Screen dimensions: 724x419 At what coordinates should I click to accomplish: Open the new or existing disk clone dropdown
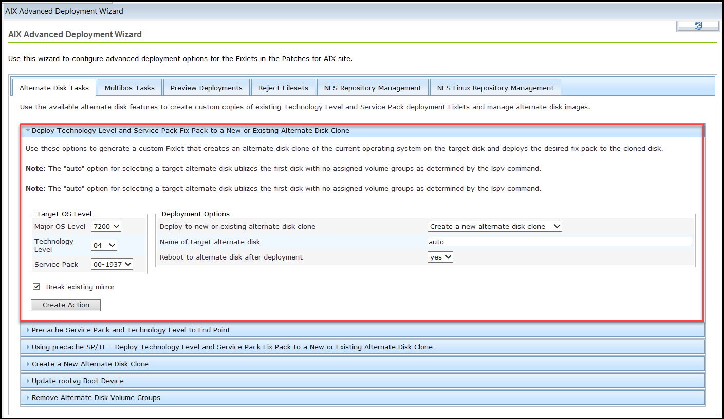pos(495,226)
